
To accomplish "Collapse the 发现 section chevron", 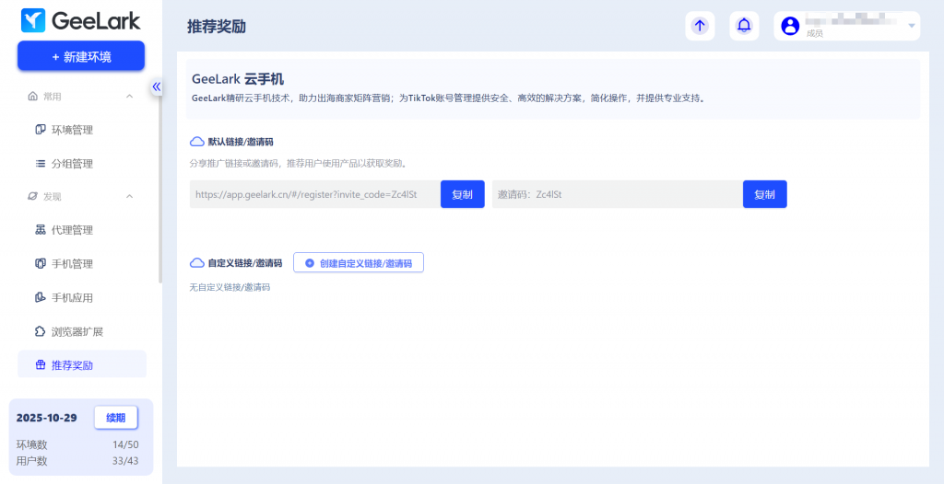I will [x=129, y=196].
